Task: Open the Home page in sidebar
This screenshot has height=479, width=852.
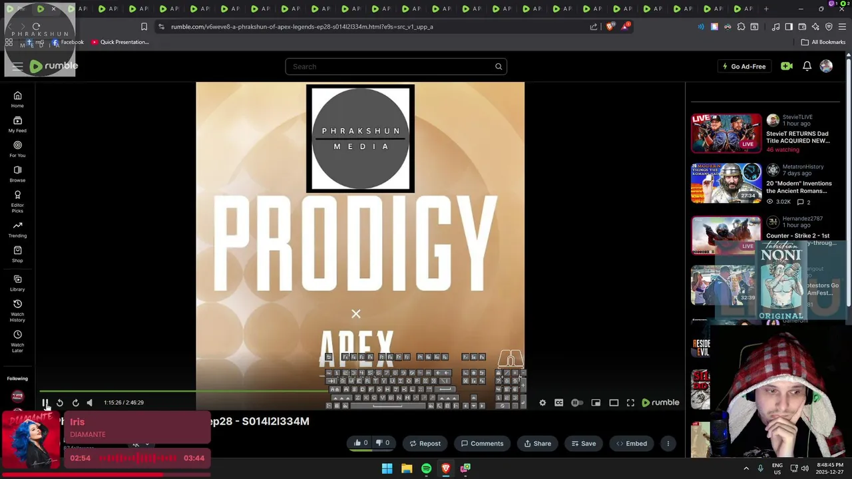Action: pyautogui.click(x=17, y=99)
